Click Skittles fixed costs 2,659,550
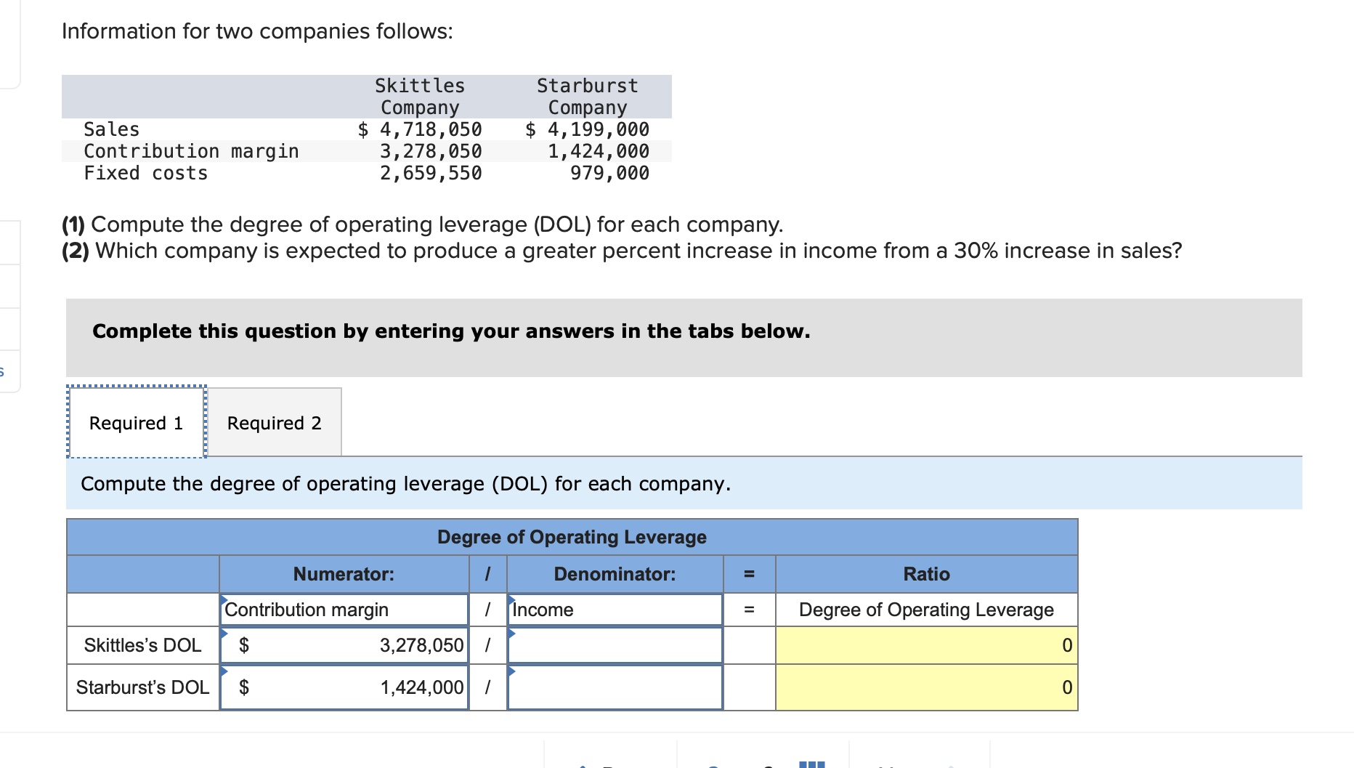Screen dimensions: 1354x768 pos(431,173)
